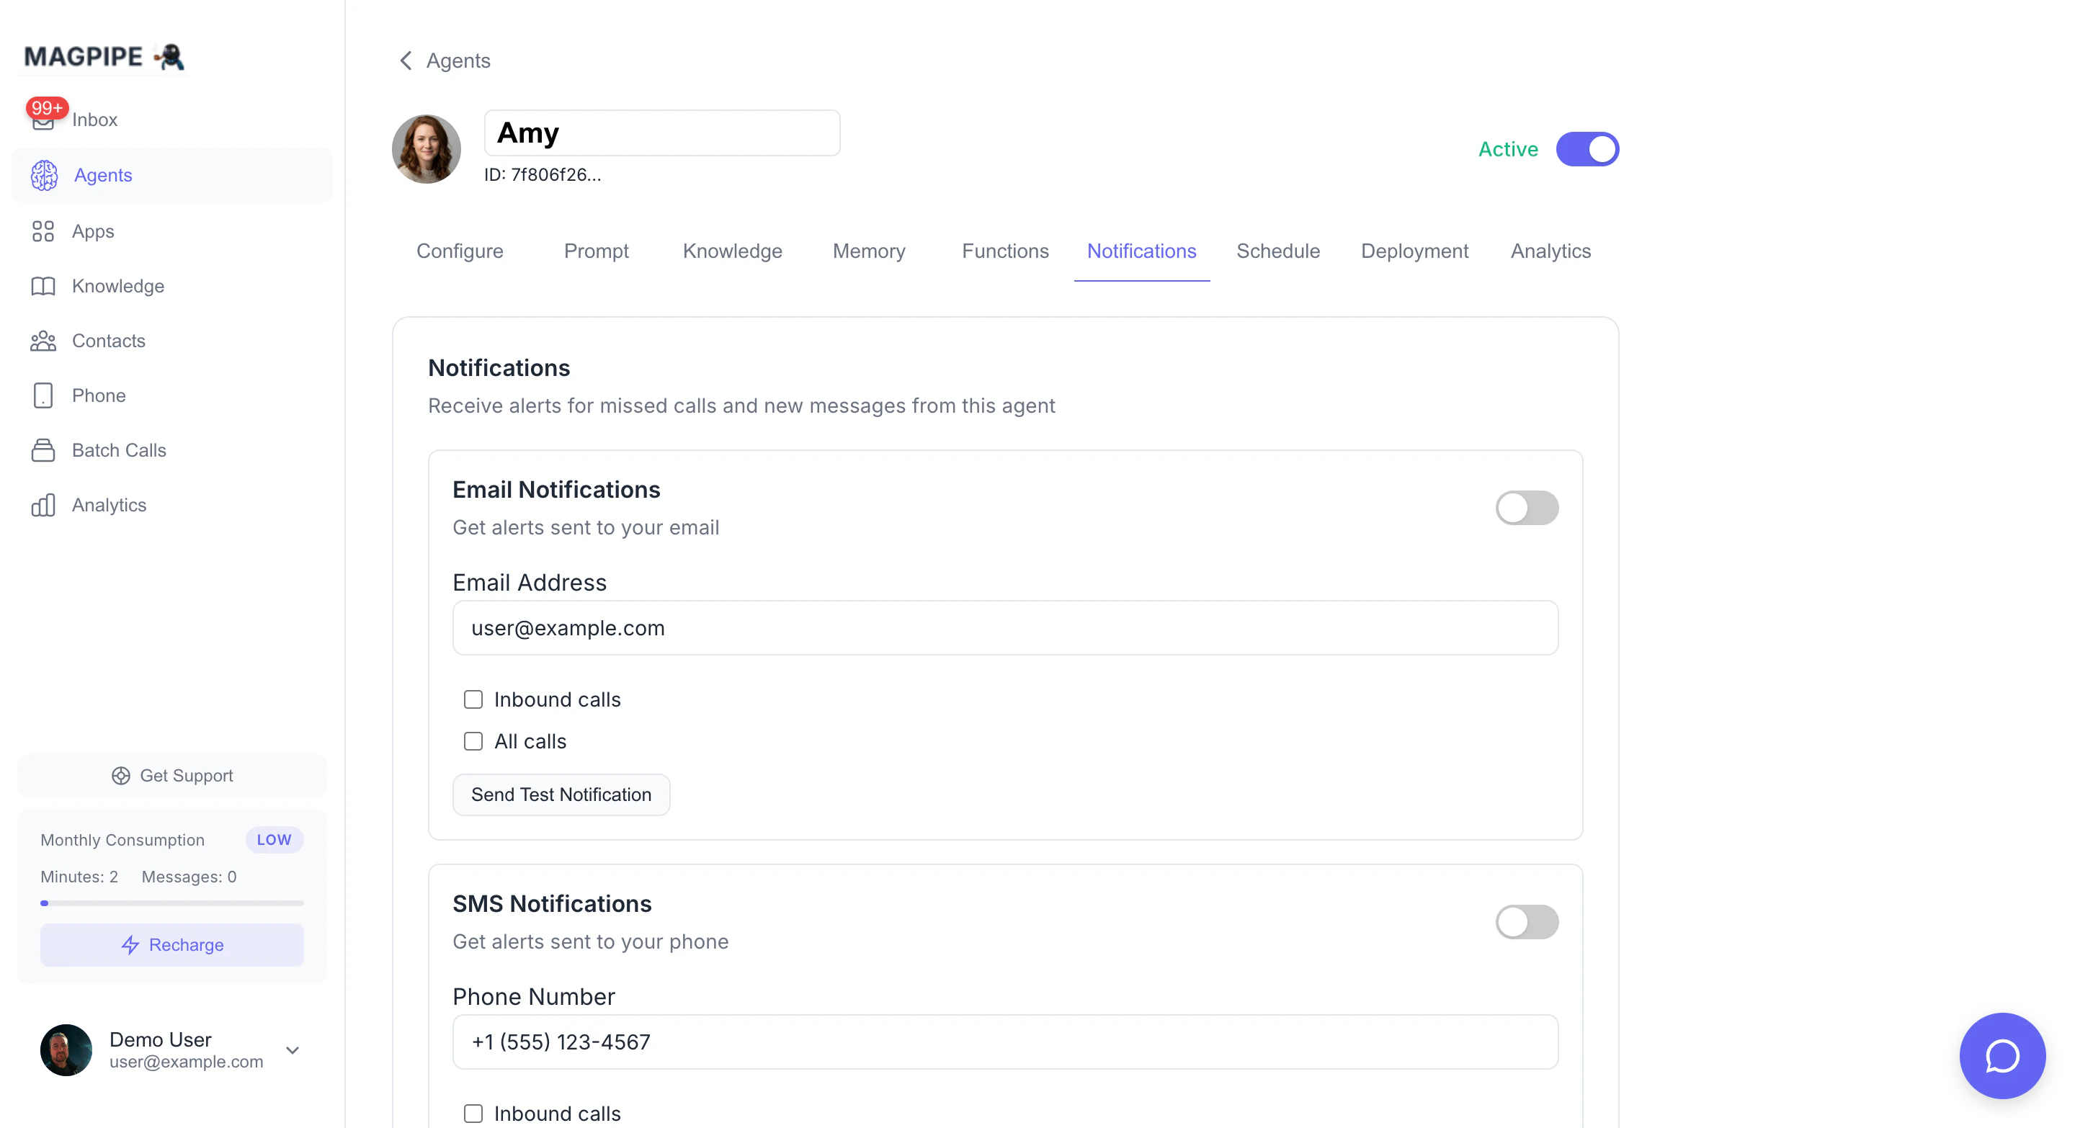Toggle the agent Active switch off
The height and width of the screenshot is (1128, 2075).
click(1588, 149)
